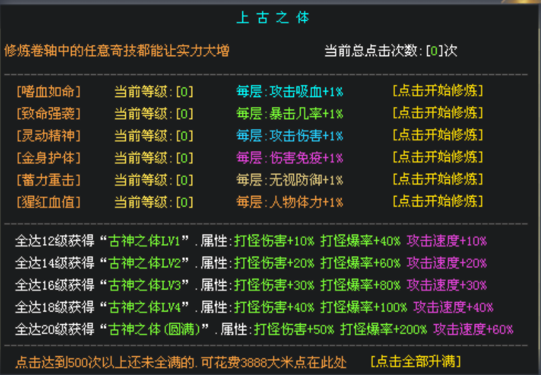Select the [致命强袭] skill name
This screenshot has width=541, height=375.
click(x=49, y=114)
